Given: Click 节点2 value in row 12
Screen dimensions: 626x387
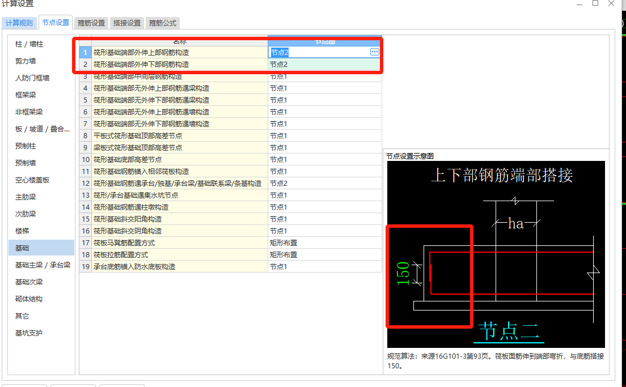Looking at the screenshot, I should coord(324,184).
